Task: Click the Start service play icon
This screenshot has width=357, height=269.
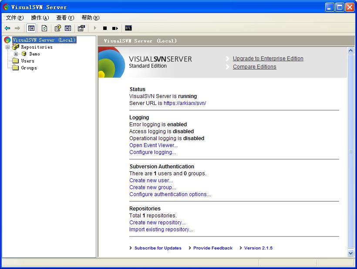Action: (95, 28)
